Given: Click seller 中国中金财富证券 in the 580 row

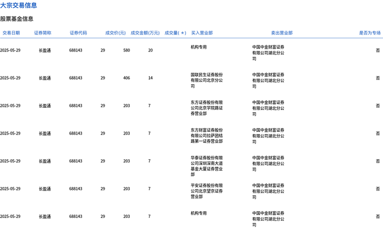Looking at the screenshot, I should point(268,53).
